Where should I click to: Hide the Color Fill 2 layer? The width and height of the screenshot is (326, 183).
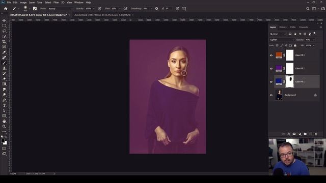pos(271,69)
